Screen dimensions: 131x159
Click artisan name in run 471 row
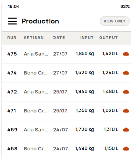click(x=36, y=111)
